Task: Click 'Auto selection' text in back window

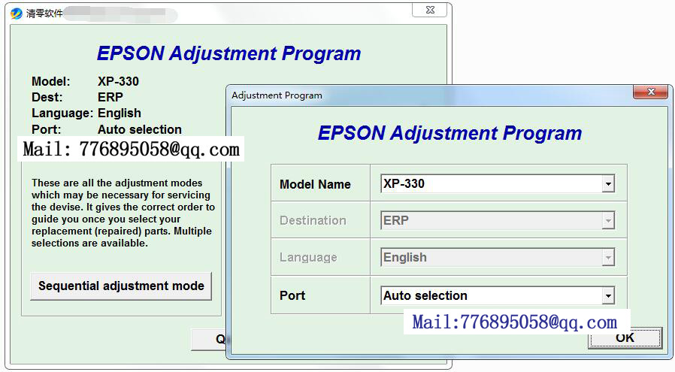Action: (140, 129)
